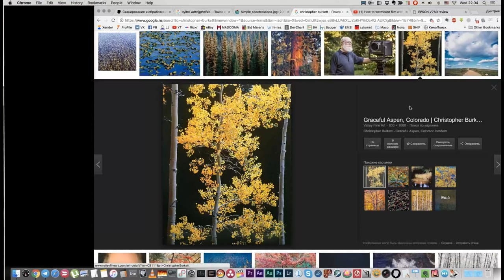Image resolution: width=504 pixels, height=280 pixels.
Task: Open the FB bookmark
Action: tap(152, 27)
